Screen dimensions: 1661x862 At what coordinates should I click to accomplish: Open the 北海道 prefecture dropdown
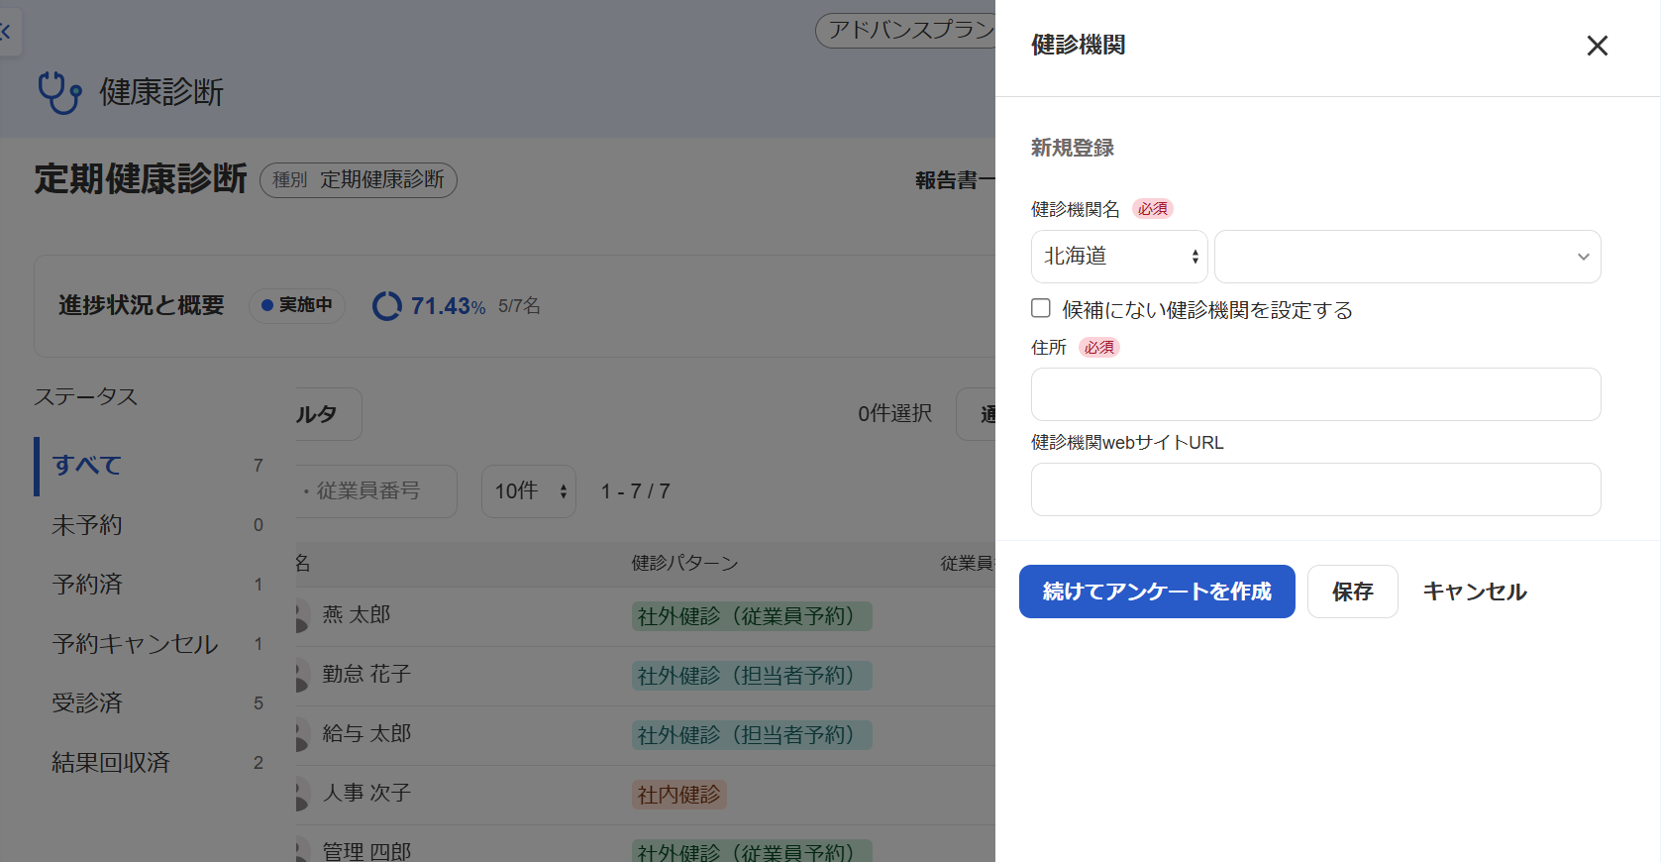point(1119,257)
